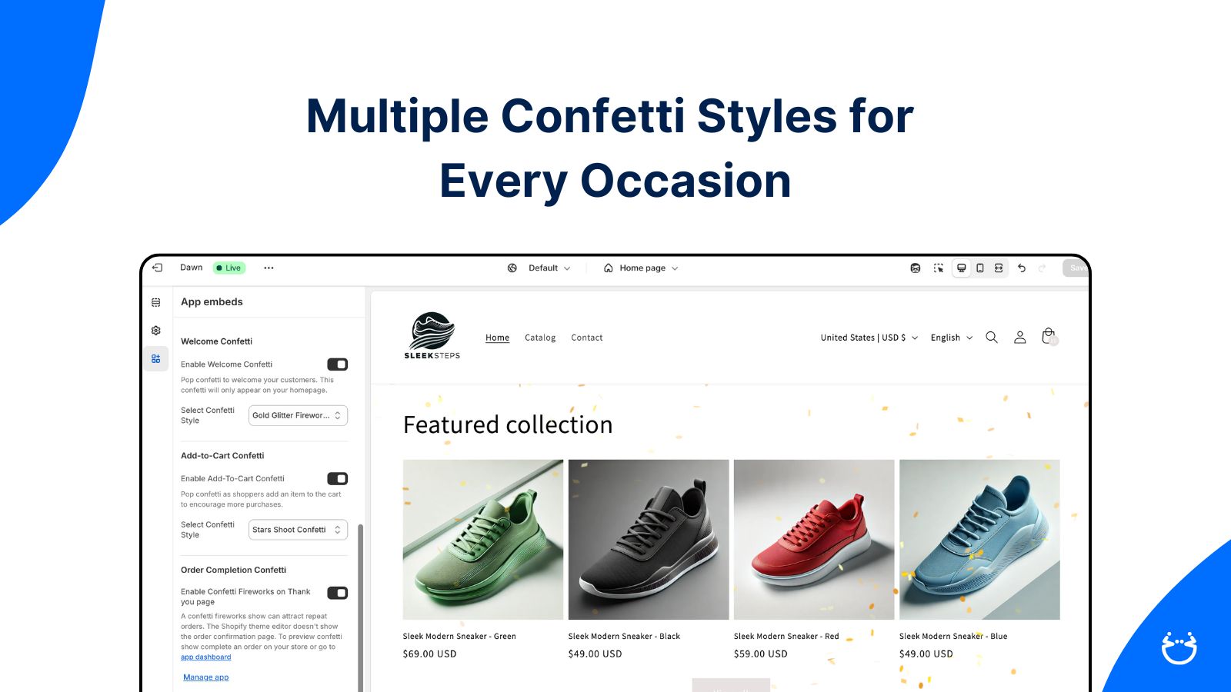Toggle Enable Add-To-Cart Confetti switch

338,479
